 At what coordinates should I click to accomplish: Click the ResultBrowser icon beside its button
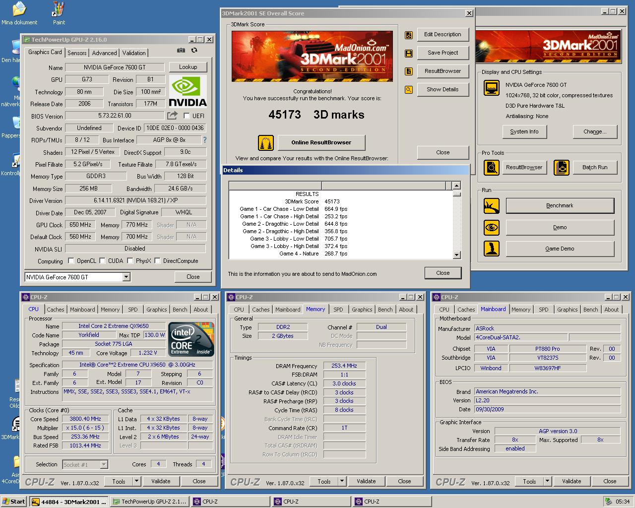tap(409, 71)
